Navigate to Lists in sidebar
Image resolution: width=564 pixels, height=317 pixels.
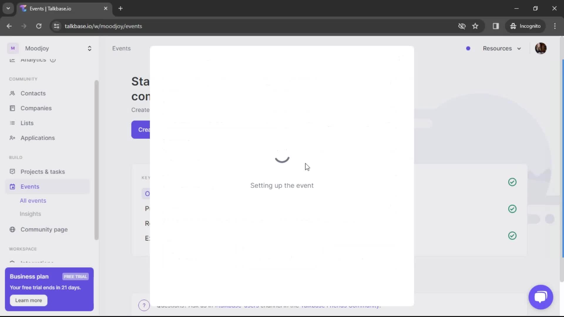27,123
